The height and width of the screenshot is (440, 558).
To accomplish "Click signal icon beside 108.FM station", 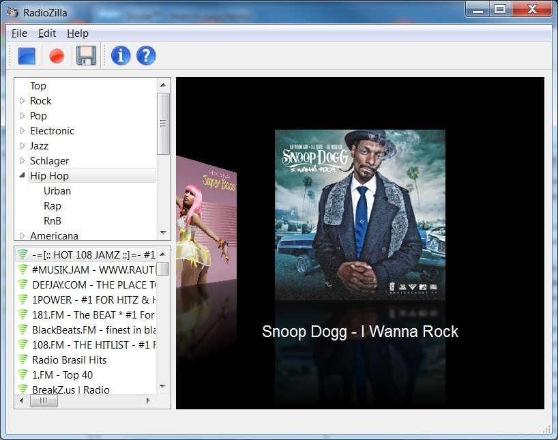I will (x=23, y=344).
